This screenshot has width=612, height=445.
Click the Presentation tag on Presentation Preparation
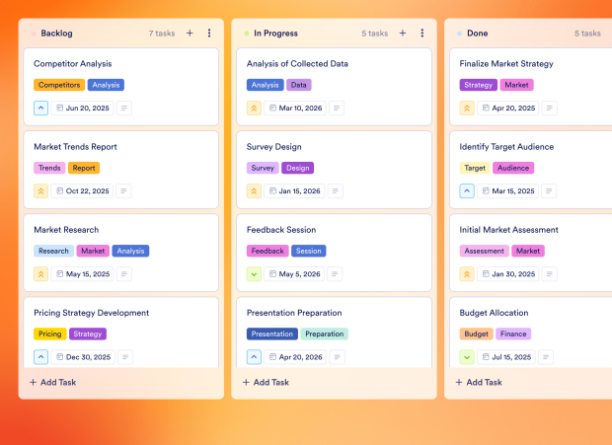[x=271, y=334]
